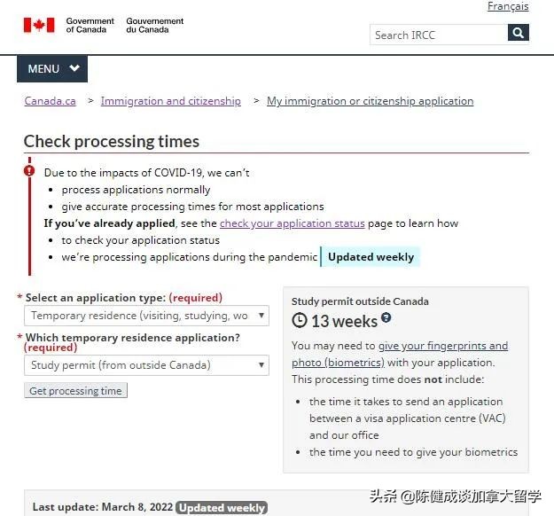This screenshot has height=516, width=554.
Task: Follow the check your application status link
Action: pos(292,223)
